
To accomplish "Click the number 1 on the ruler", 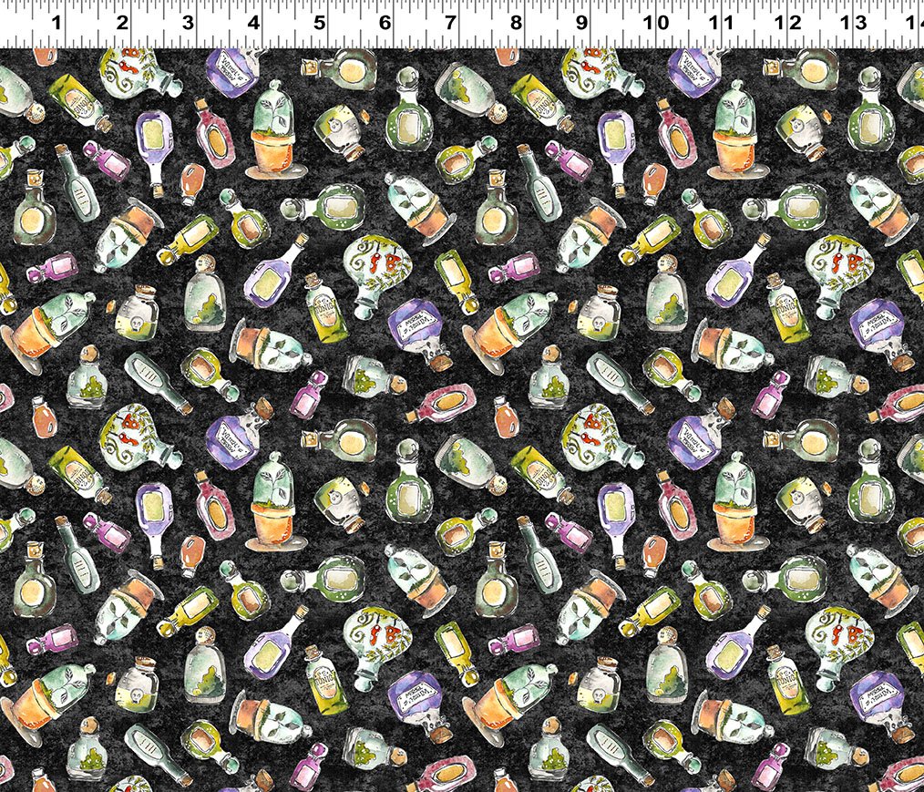I will pyautogui.click(x=56, y=23).
